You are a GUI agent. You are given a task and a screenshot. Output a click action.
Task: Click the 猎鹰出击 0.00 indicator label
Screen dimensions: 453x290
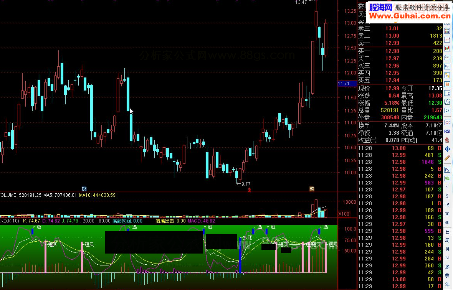point(170,221)
